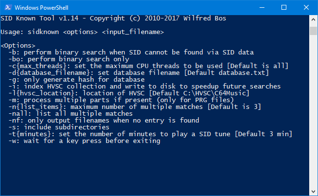Click the -w wait for key press line
This screenshot has width=318, height=196.
84,141
